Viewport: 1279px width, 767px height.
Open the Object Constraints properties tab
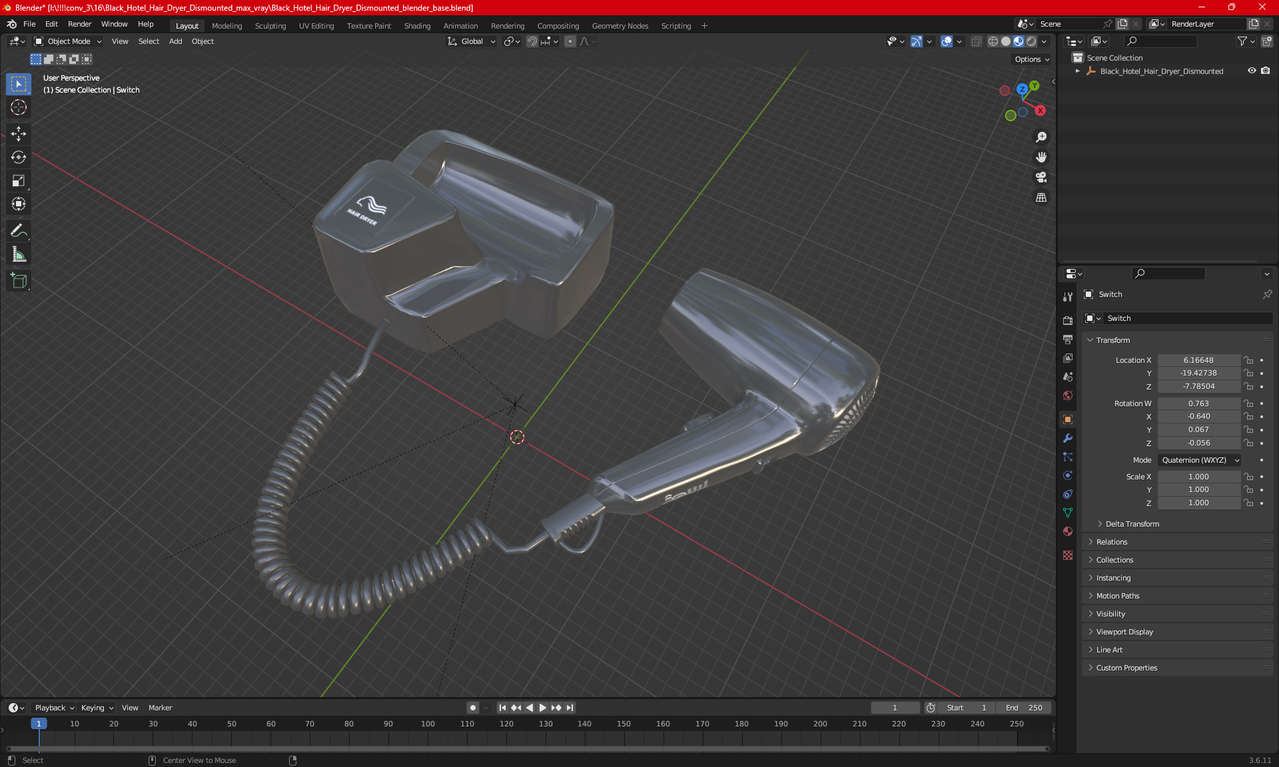pyautogui.click(x=1068, y=494)
